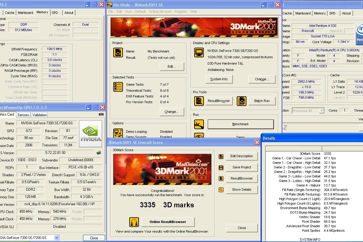The width and height of the screenshot is (363, 242).
Task: Open the Help menu in 3DMark
Action: [194, 11]
